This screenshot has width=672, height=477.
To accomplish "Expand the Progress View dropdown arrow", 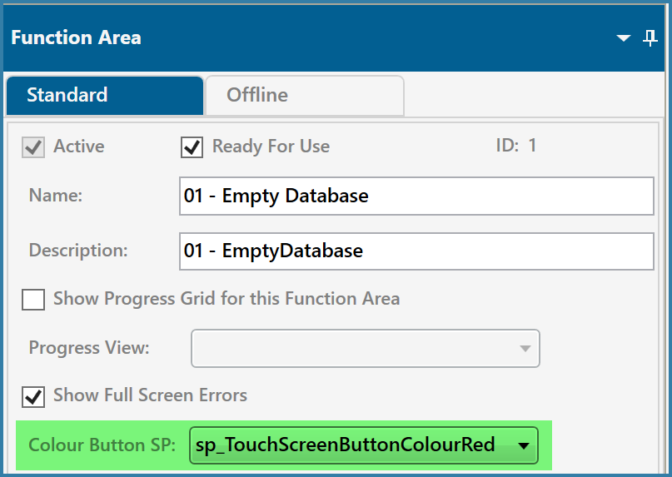I will [x=525, y=349].
